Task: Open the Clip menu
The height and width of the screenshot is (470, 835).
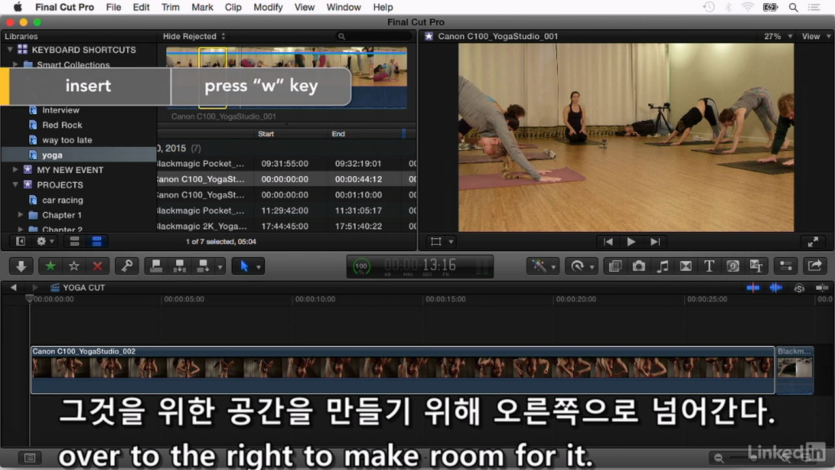Action: pyautogui.click(x=233, y=7)
